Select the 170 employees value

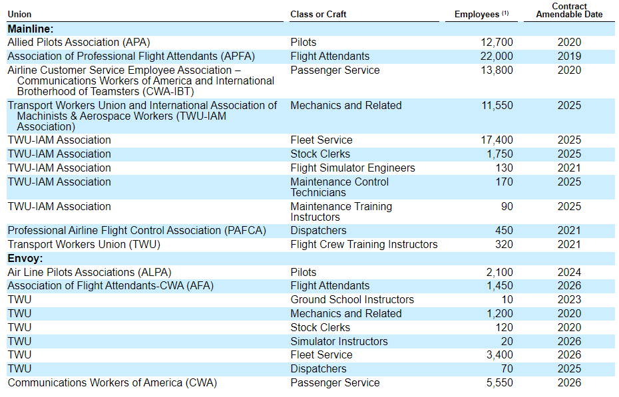[504, 182]
